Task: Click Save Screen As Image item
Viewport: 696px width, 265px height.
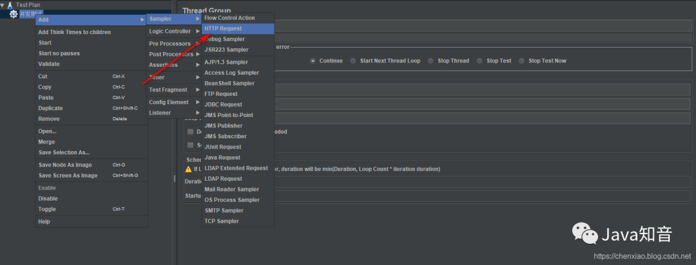Action: click(92, 176)
